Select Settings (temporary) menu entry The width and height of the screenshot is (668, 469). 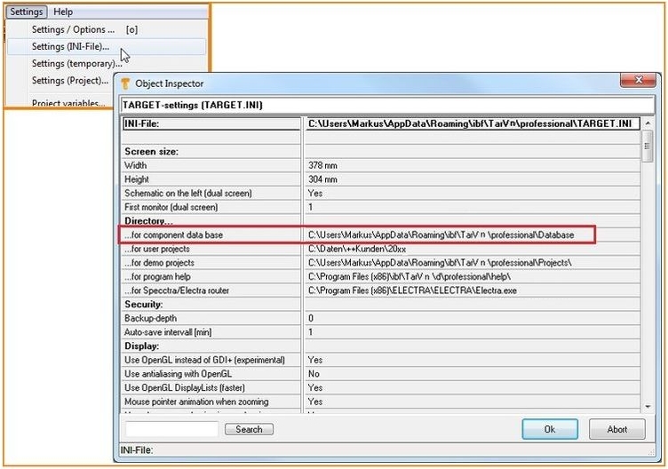tap(76, 63)
